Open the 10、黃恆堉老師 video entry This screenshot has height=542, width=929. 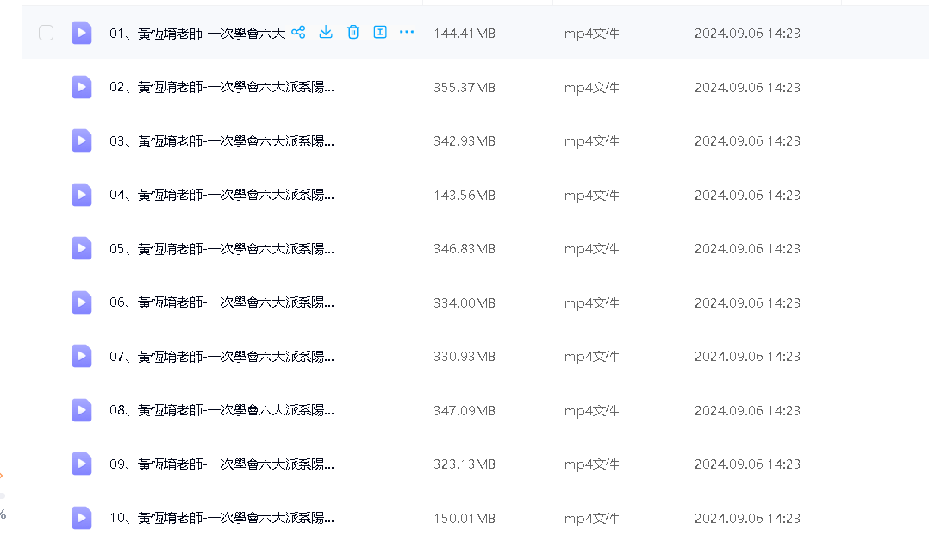coord(221,518)
